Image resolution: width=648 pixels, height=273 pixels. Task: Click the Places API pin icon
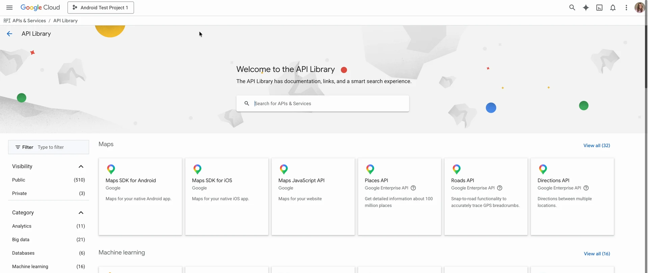tap(370, 169)
